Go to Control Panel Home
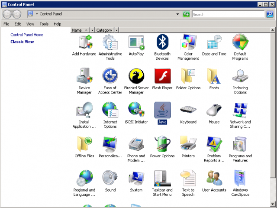The height and width of the screenshot is (208, 277). pyautogui.click(x=27, y=35)
